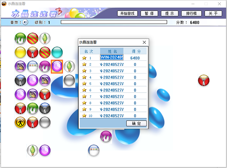This screenshot has width=227, height=168.
Task: Click the highlighted purple ball with orange border
Action: [57, 66]
